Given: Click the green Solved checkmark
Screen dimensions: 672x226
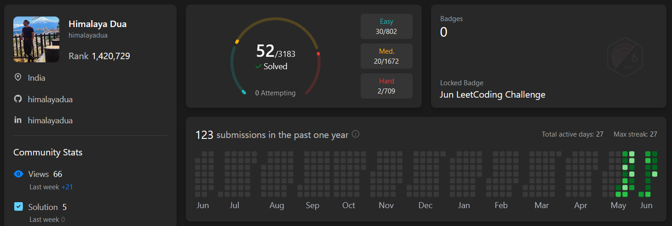Looking at the screenshot, I should 258,66.
